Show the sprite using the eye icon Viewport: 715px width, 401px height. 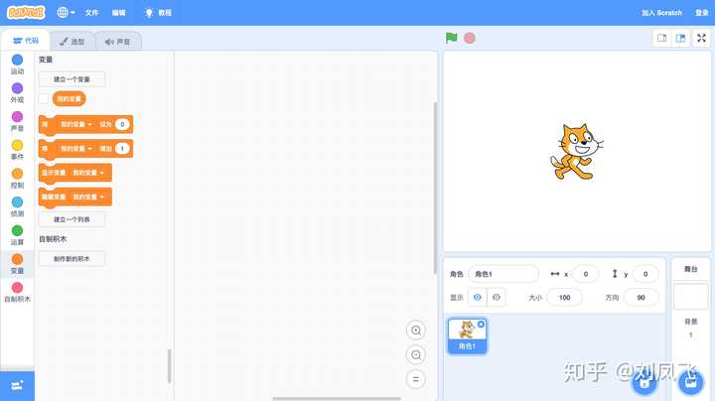[478, 297]
